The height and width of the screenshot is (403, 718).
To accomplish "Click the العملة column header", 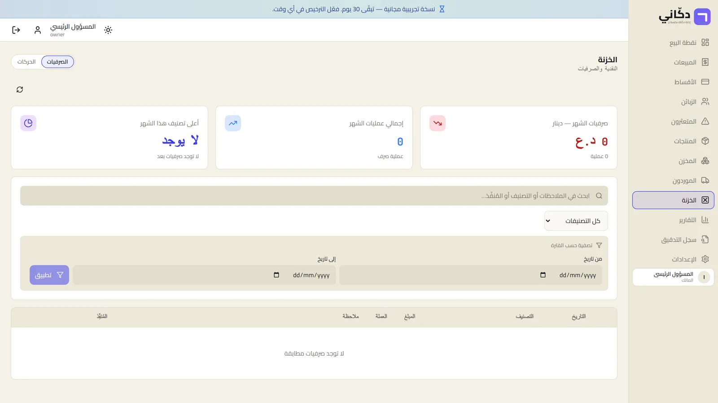I will pyautogui.click(x=381, y=317).
